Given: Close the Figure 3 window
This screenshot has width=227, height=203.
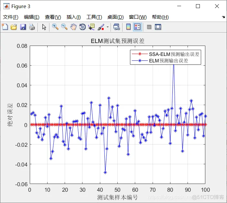Looking at the screenshot, I should click(217, 6).
